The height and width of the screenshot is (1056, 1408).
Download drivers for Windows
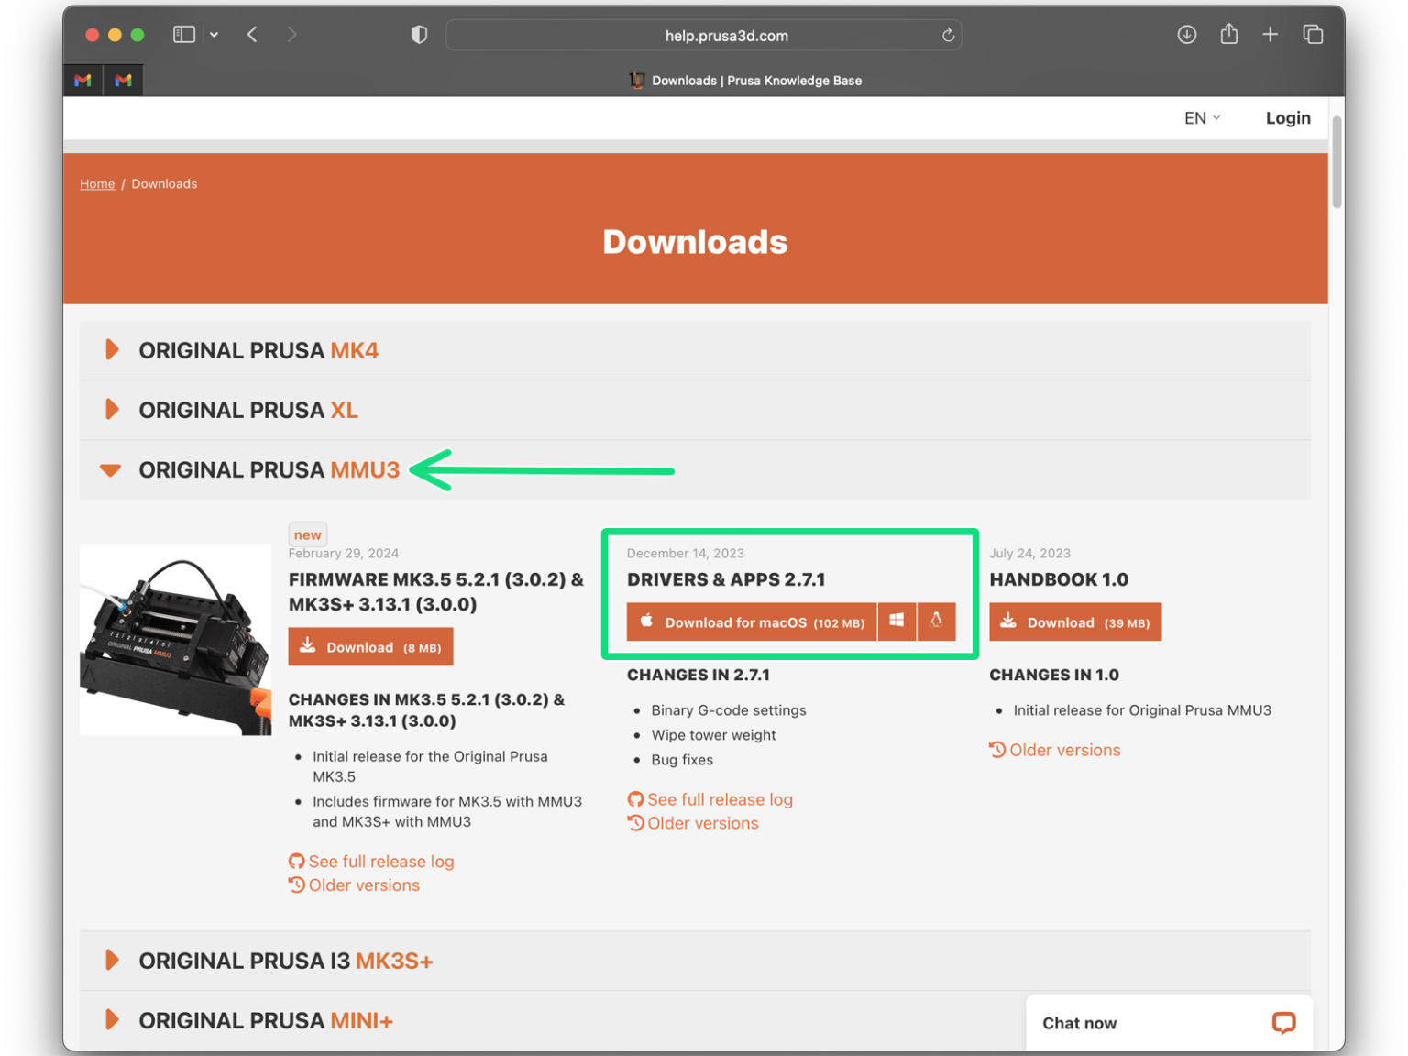896,621
